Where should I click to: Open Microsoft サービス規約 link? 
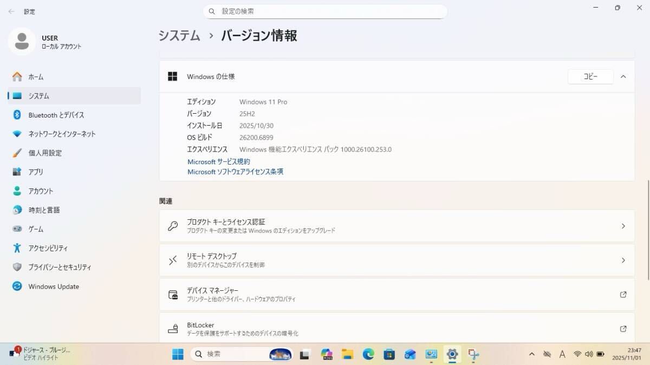[218, 161]
